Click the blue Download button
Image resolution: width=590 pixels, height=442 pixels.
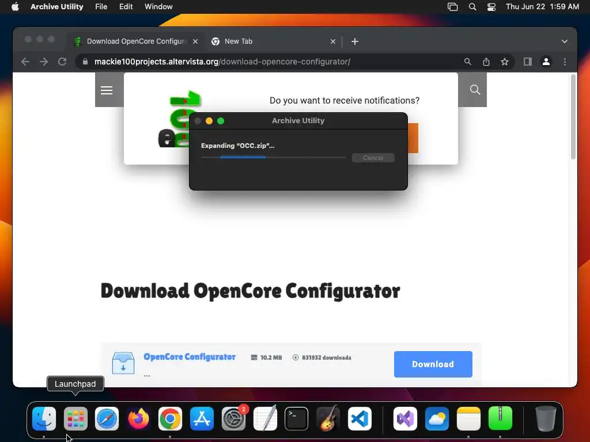pyautogui.click(x=433, y=364)
